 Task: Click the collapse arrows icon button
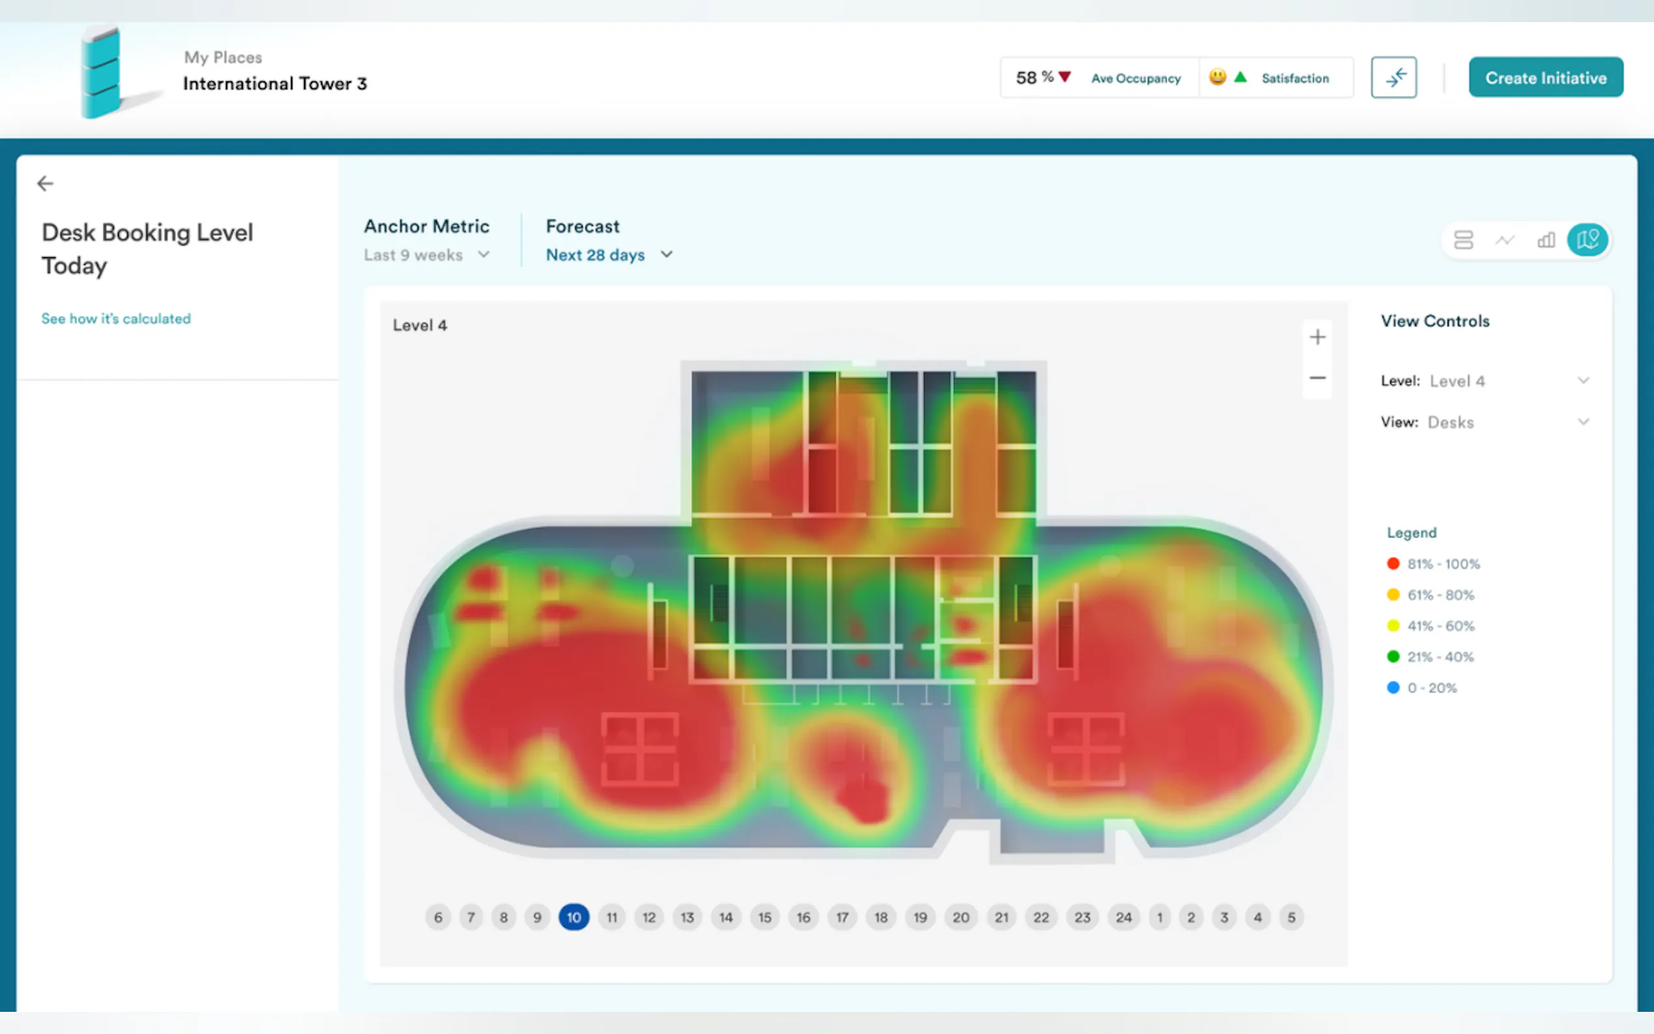tap(1393, 77)
